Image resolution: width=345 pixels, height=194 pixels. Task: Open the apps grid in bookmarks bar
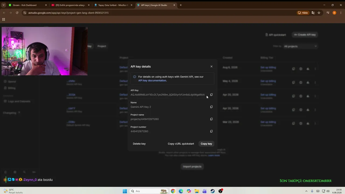[x=4, y=19]
